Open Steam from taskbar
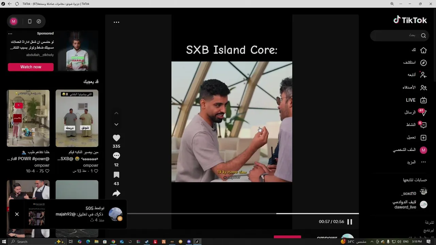 (146, 242)
